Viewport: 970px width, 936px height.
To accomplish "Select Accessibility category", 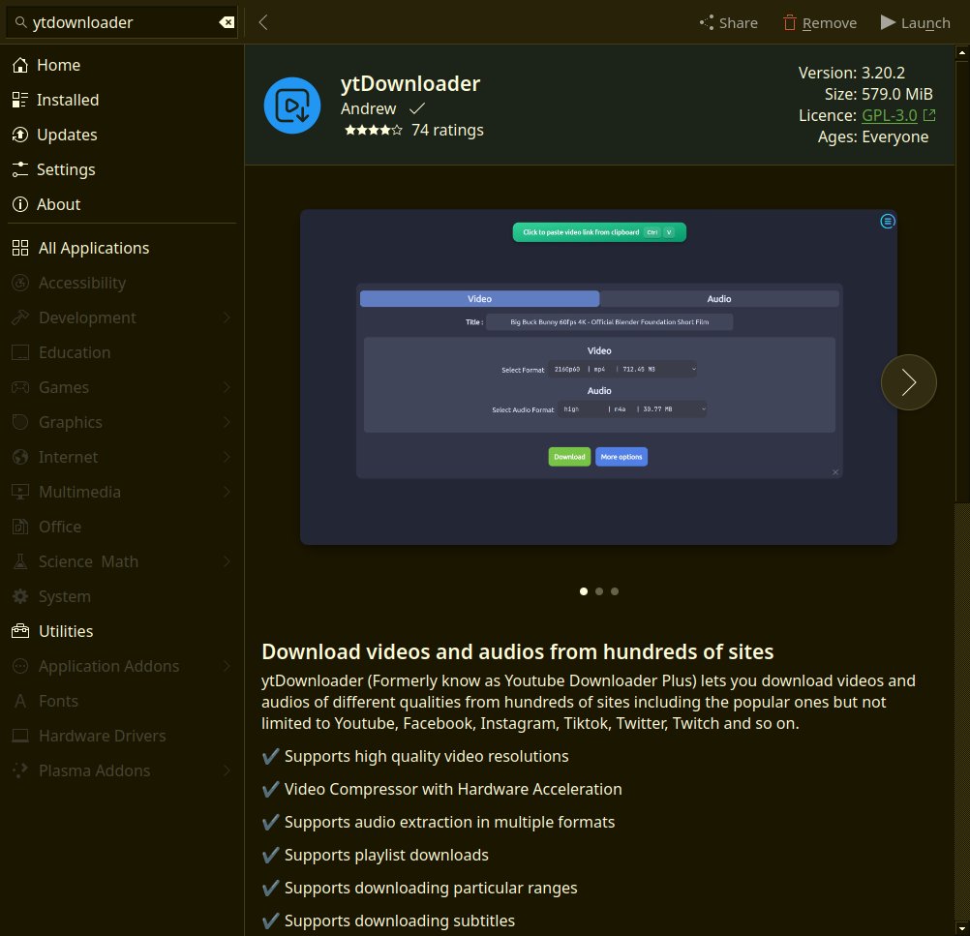I will 122,283.
